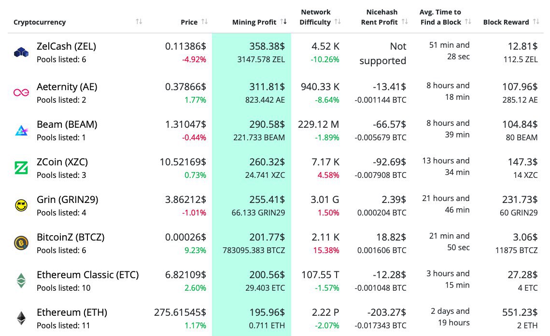
Task: Click the Block Reward column header
Action: coord(506,22)
